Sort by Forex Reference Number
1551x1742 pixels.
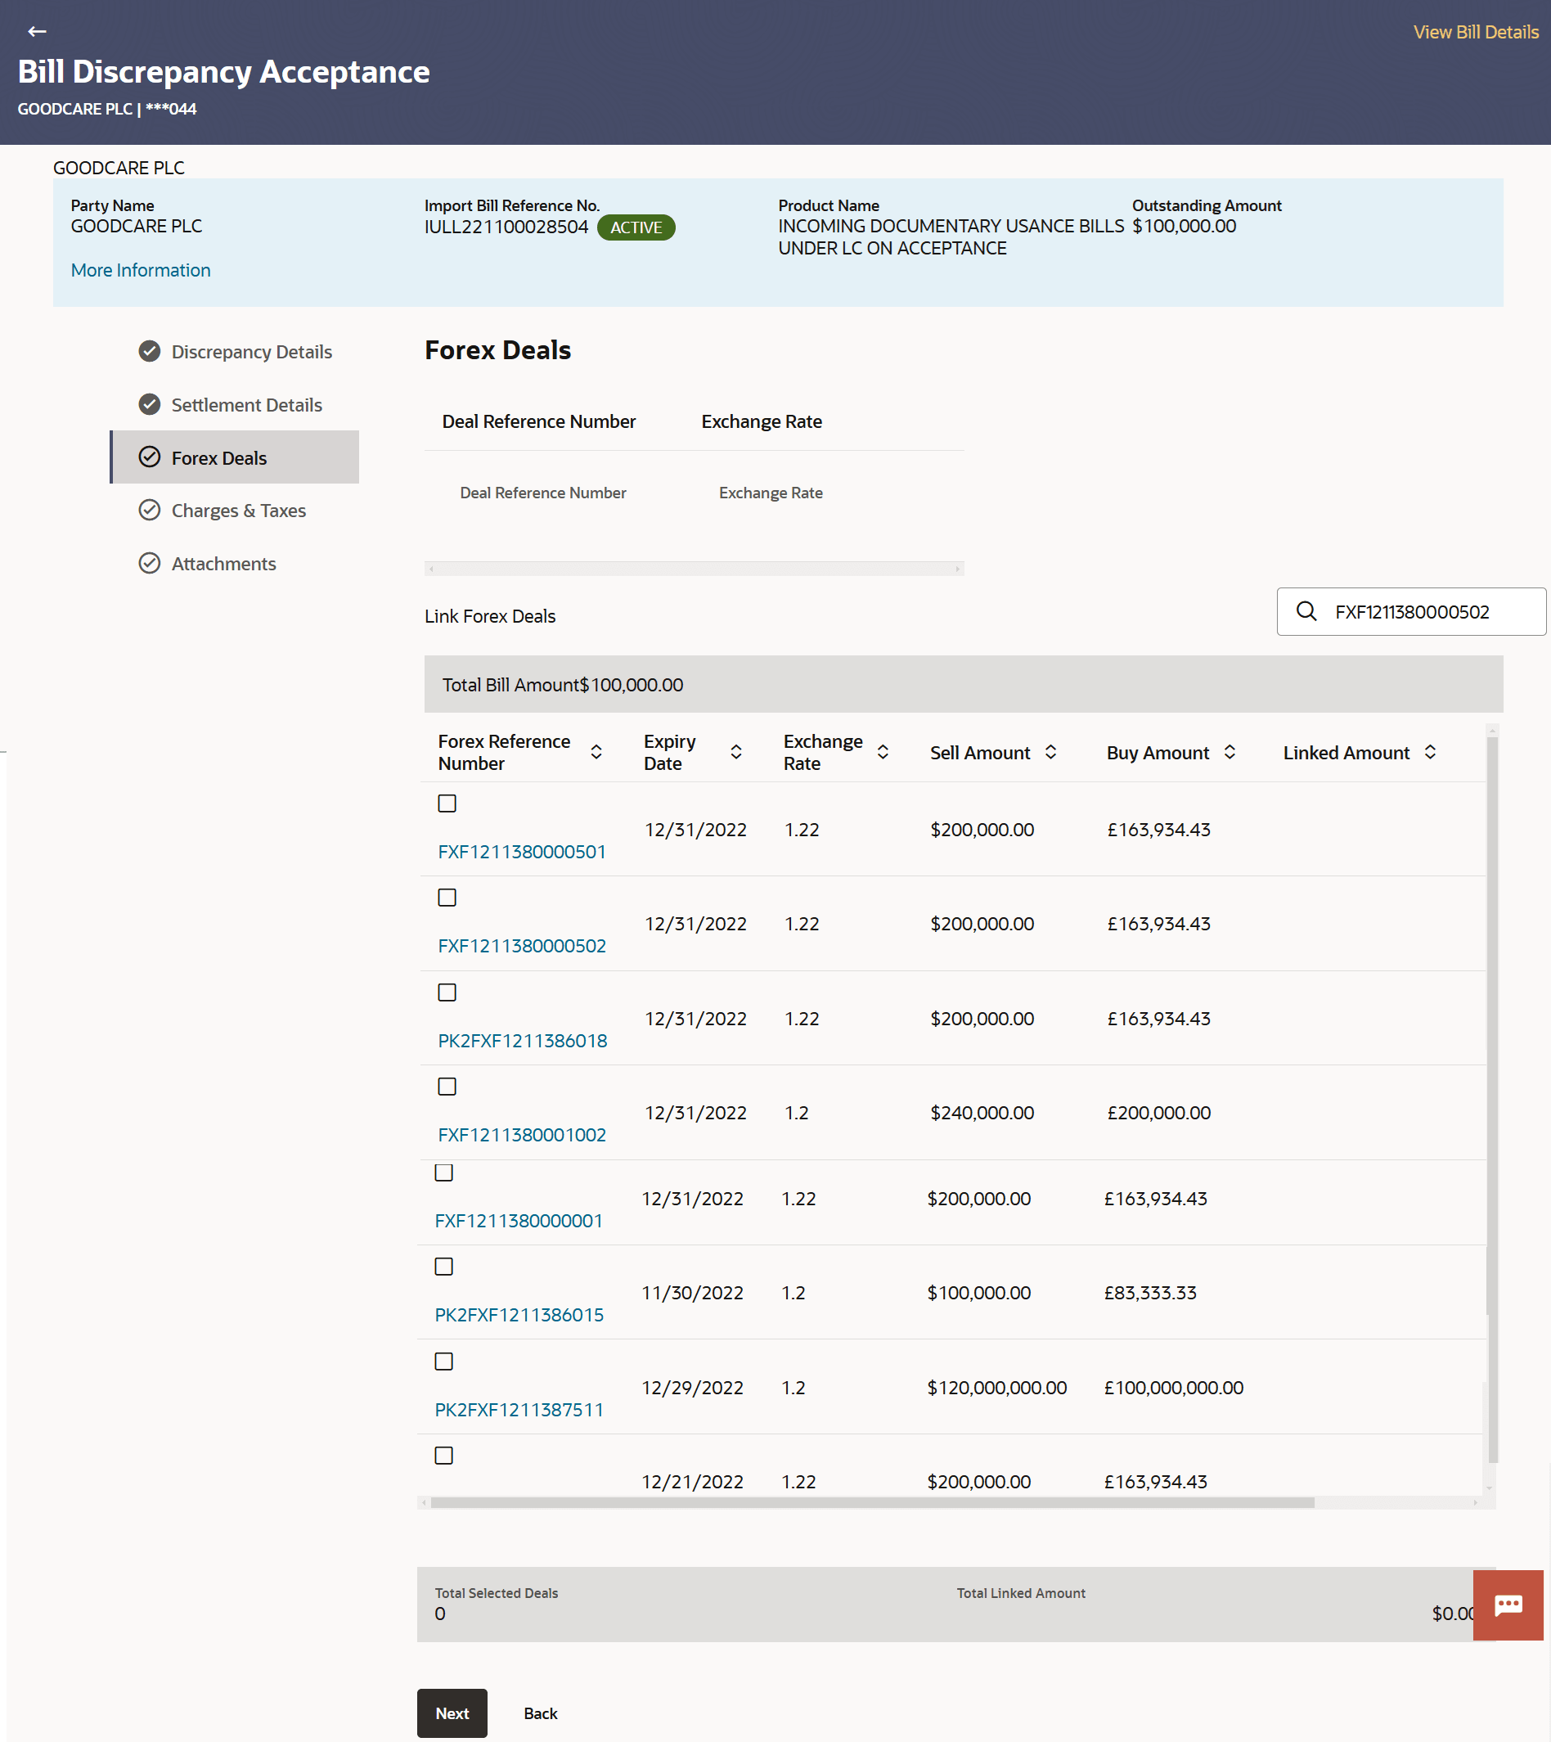tap(596, 752)
